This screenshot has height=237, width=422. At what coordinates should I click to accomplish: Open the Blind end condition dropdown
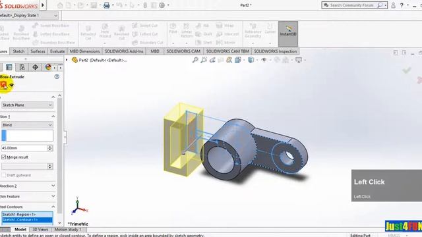pyautogui.click(x=27, y=125)
